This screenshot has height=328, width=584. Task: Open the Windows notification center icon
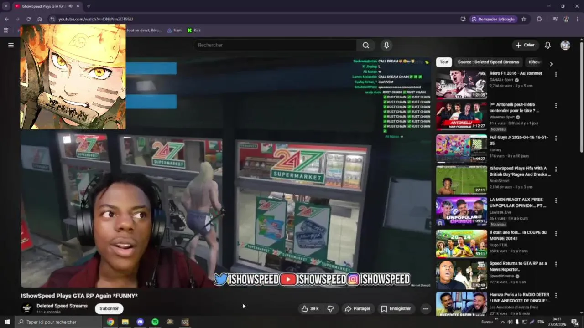[x=574, y=322]
